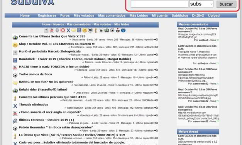Open thread 'Patrón Bermúdez " En Boca están desesperados"'
Viewport: 242px width, 145px height.
(56, 127)
